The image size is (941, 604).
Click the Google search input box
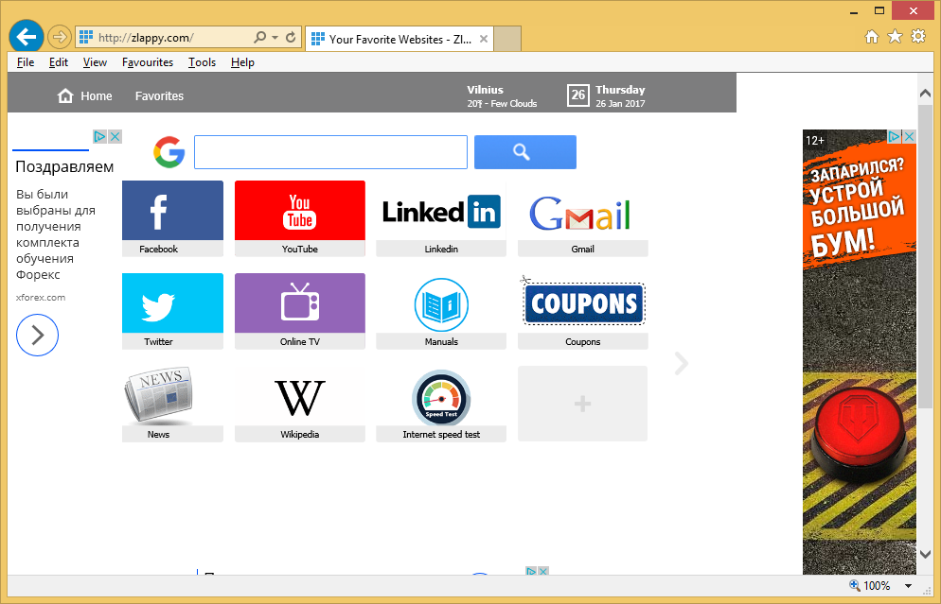[330, 152]
